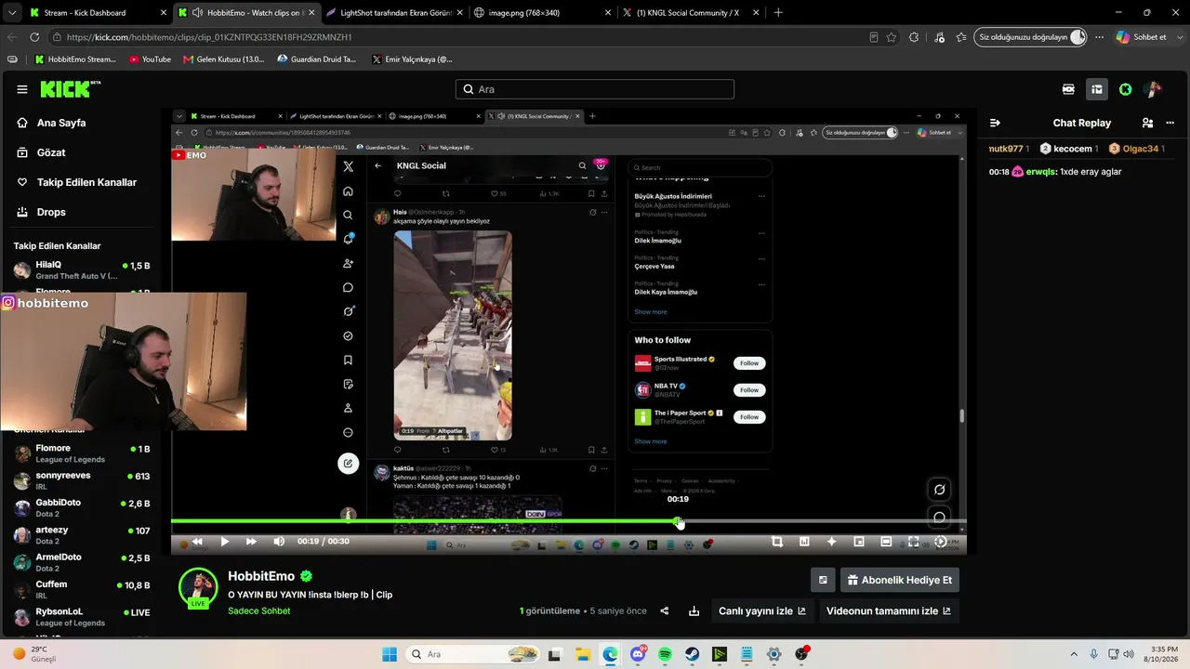The image size is (1190, 669).
Task: Rewind the clip with the back button
Action: (x=197, y=542)
